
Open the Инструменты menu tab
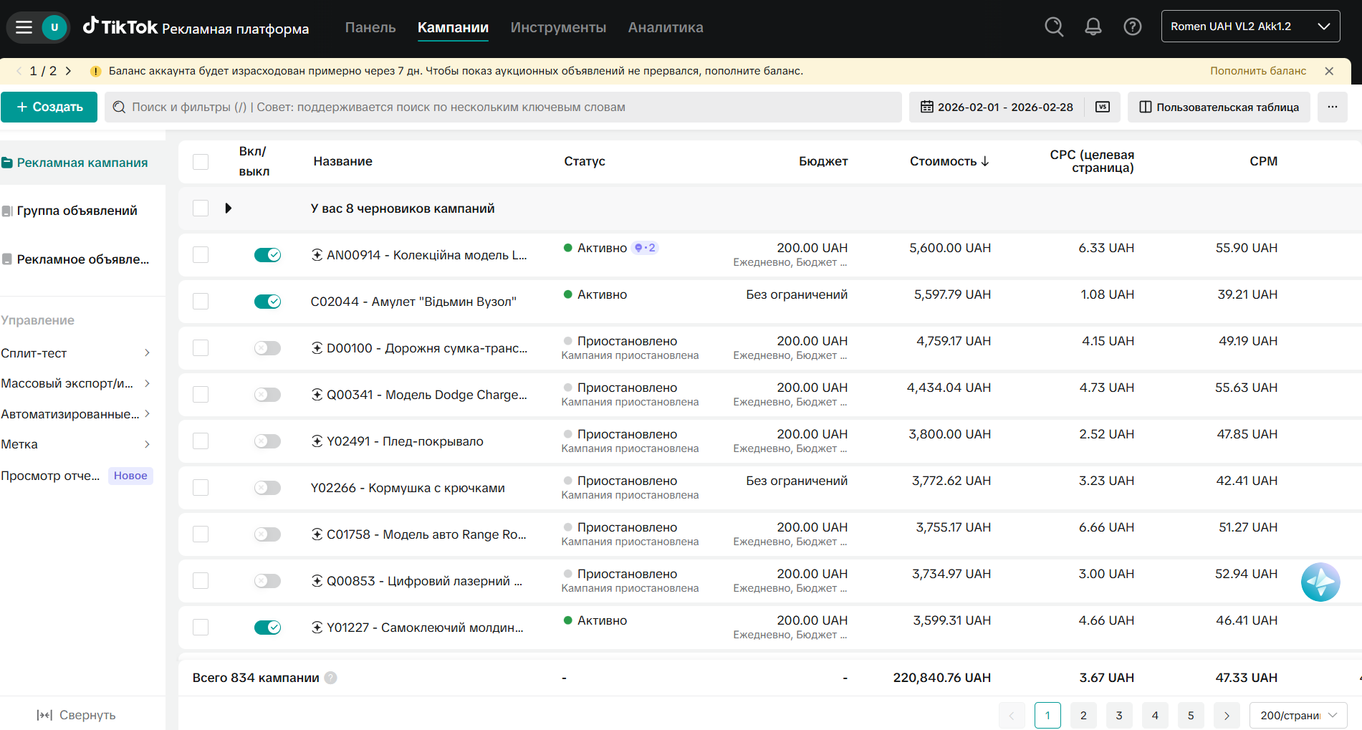pos(558,27)
